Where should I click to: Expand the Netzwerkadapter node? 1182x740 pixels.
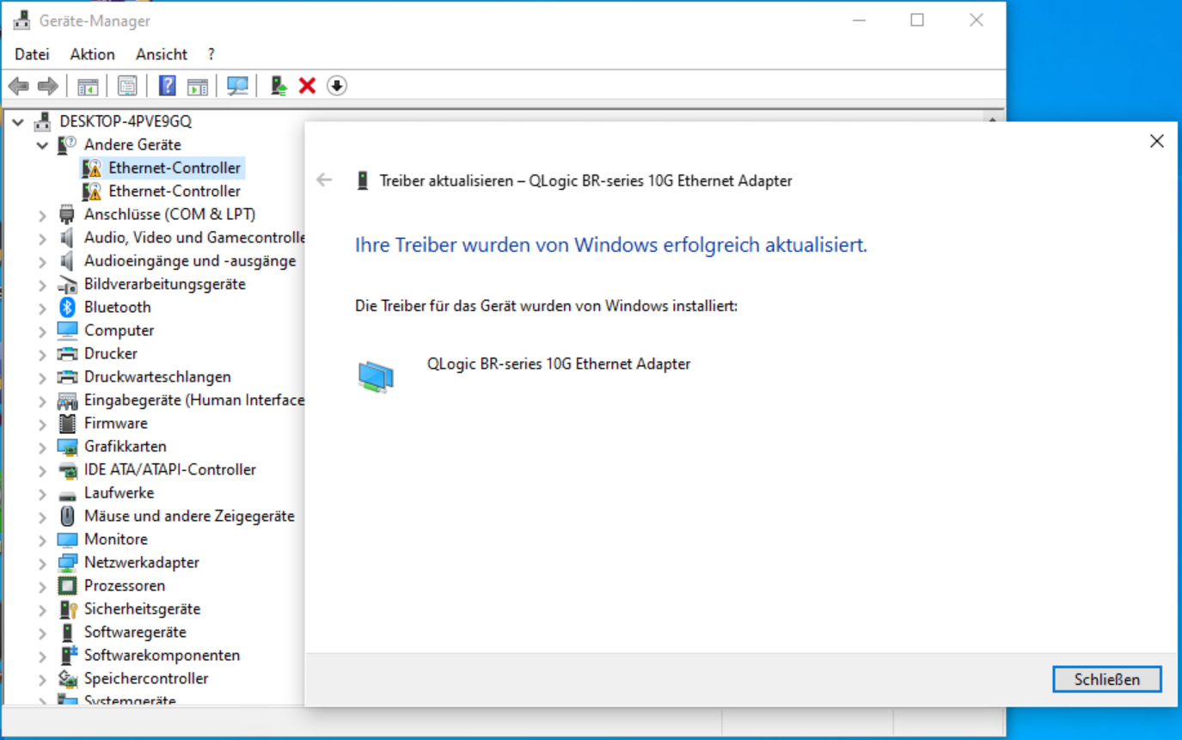pyautogui.click(x=42, y=563)
